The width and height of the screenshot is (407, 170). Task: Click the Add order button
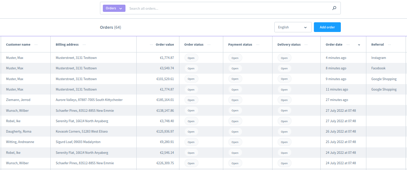tap(327, 27)
